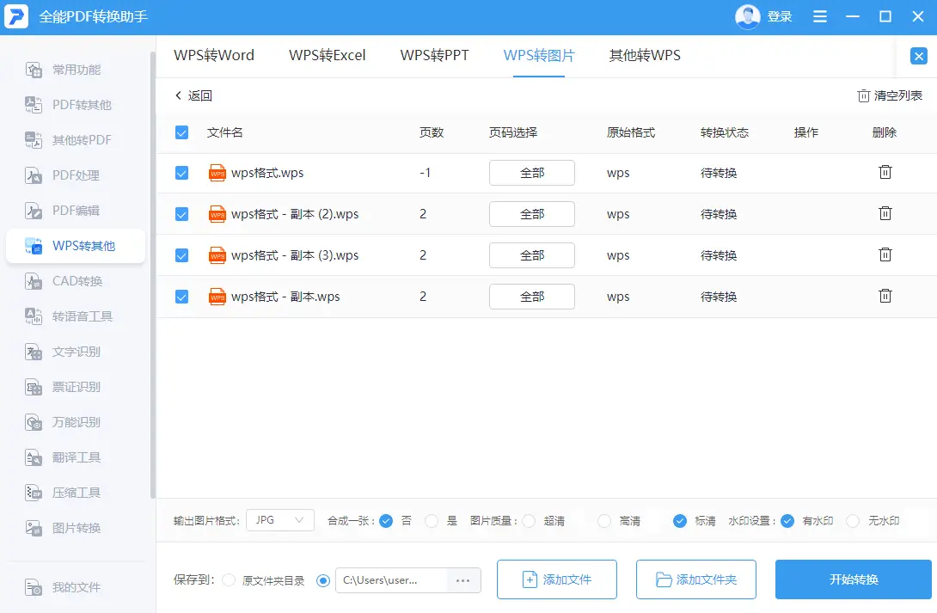Uncheck wps格式 - 副本 (3).wps checkbox

tap(181, 255)
